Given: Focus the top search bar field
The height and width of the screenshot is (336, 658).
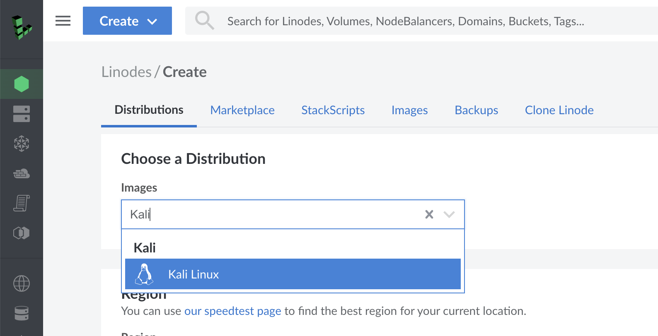Looking at the screenshot, I should click(406, 21).
